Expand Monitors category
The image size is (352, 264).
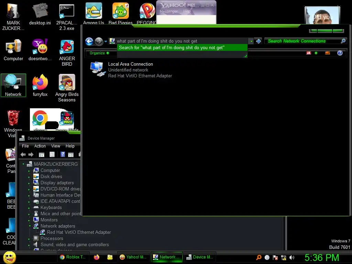click(x=29, y=220)
